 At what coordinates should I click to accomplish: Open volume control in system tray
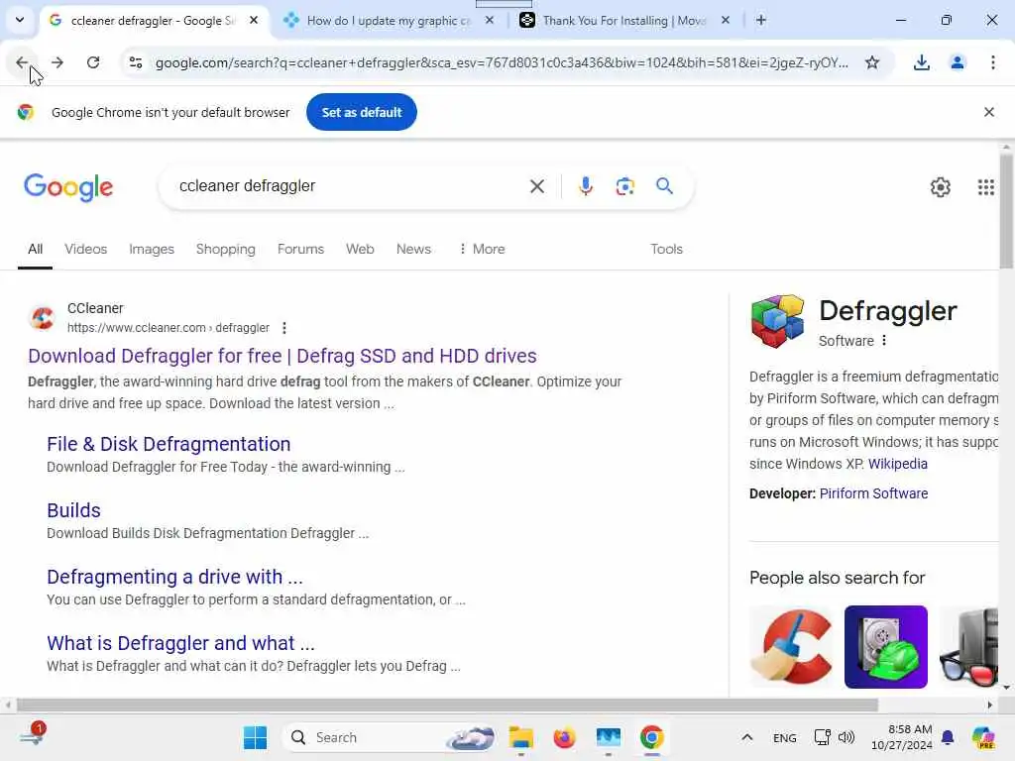click(x=846, y=737)
